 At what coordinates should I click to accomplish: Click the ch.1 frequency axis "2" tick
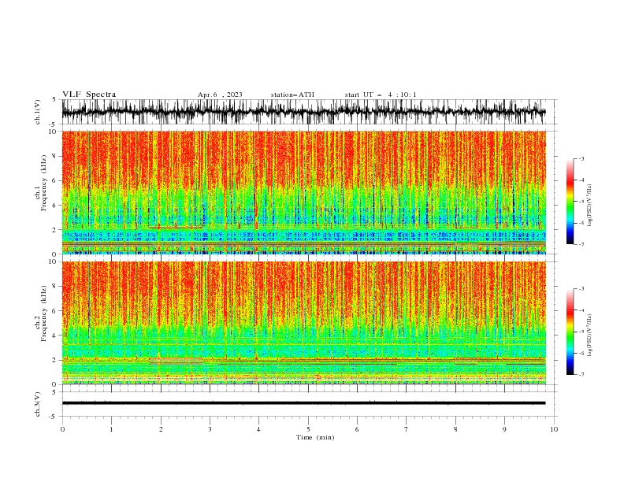[x=54, y=230]
